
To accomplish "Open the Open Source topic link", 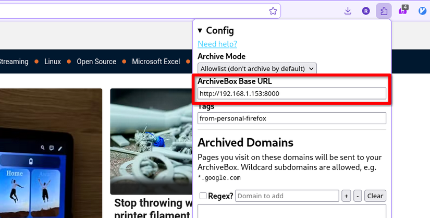I will pyautogui.click(x=96, y=62).
